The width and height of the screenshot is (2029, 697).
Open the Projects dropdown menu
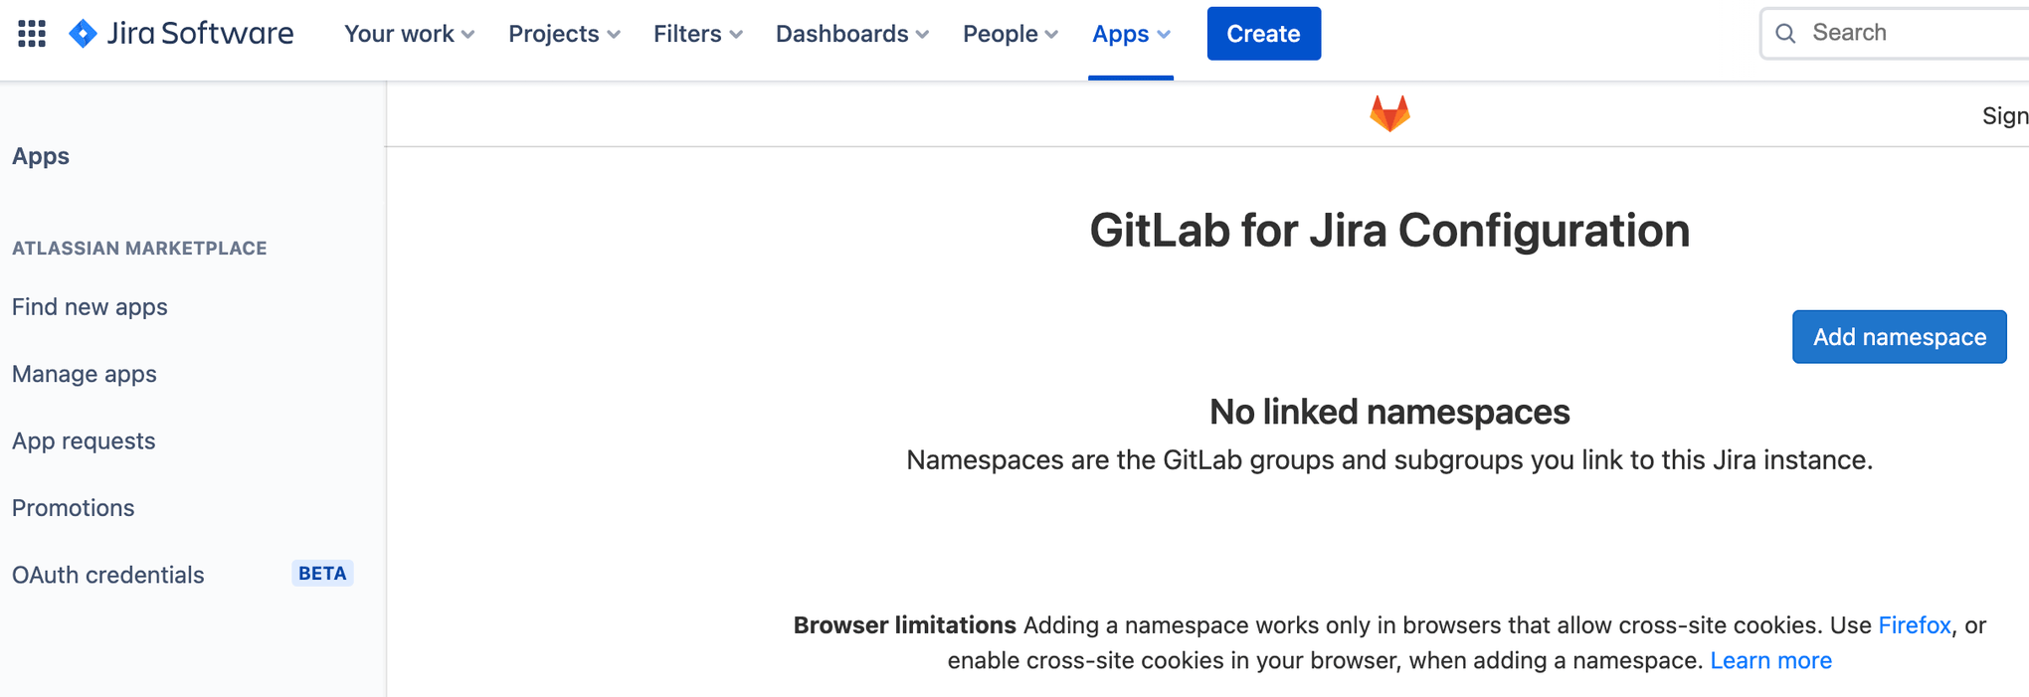coord(564,34)
